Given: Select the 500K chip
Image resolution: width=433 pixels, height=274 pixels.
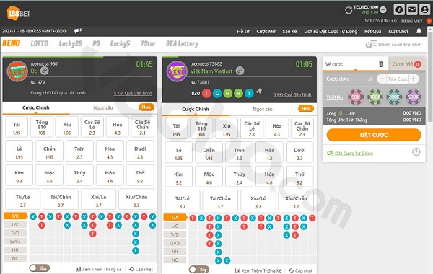Looking at the screenshot, I should point(413,97).
